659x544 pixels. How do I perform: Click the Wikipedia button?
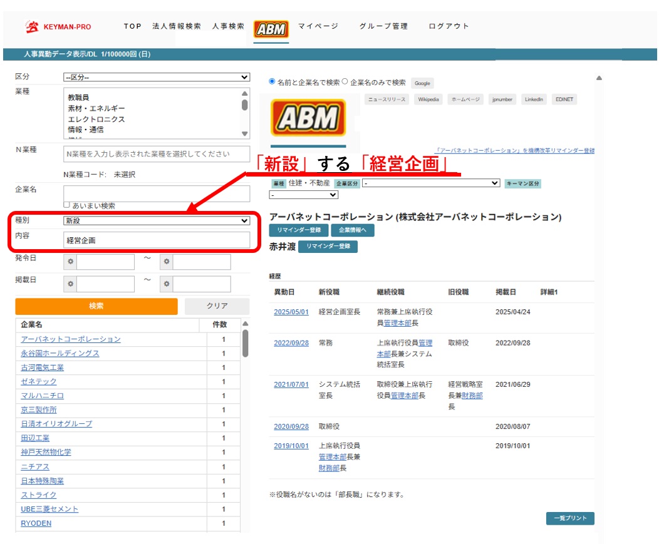pyautogui.click(x=428, y=100)
